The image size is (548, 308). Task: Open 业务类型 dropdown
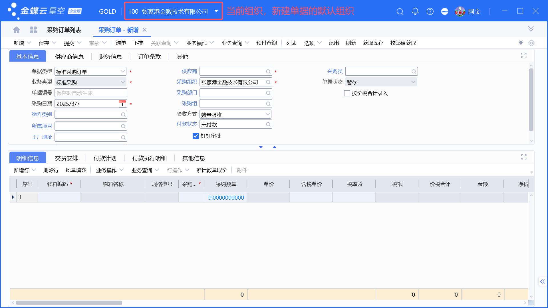pos(123,82)
